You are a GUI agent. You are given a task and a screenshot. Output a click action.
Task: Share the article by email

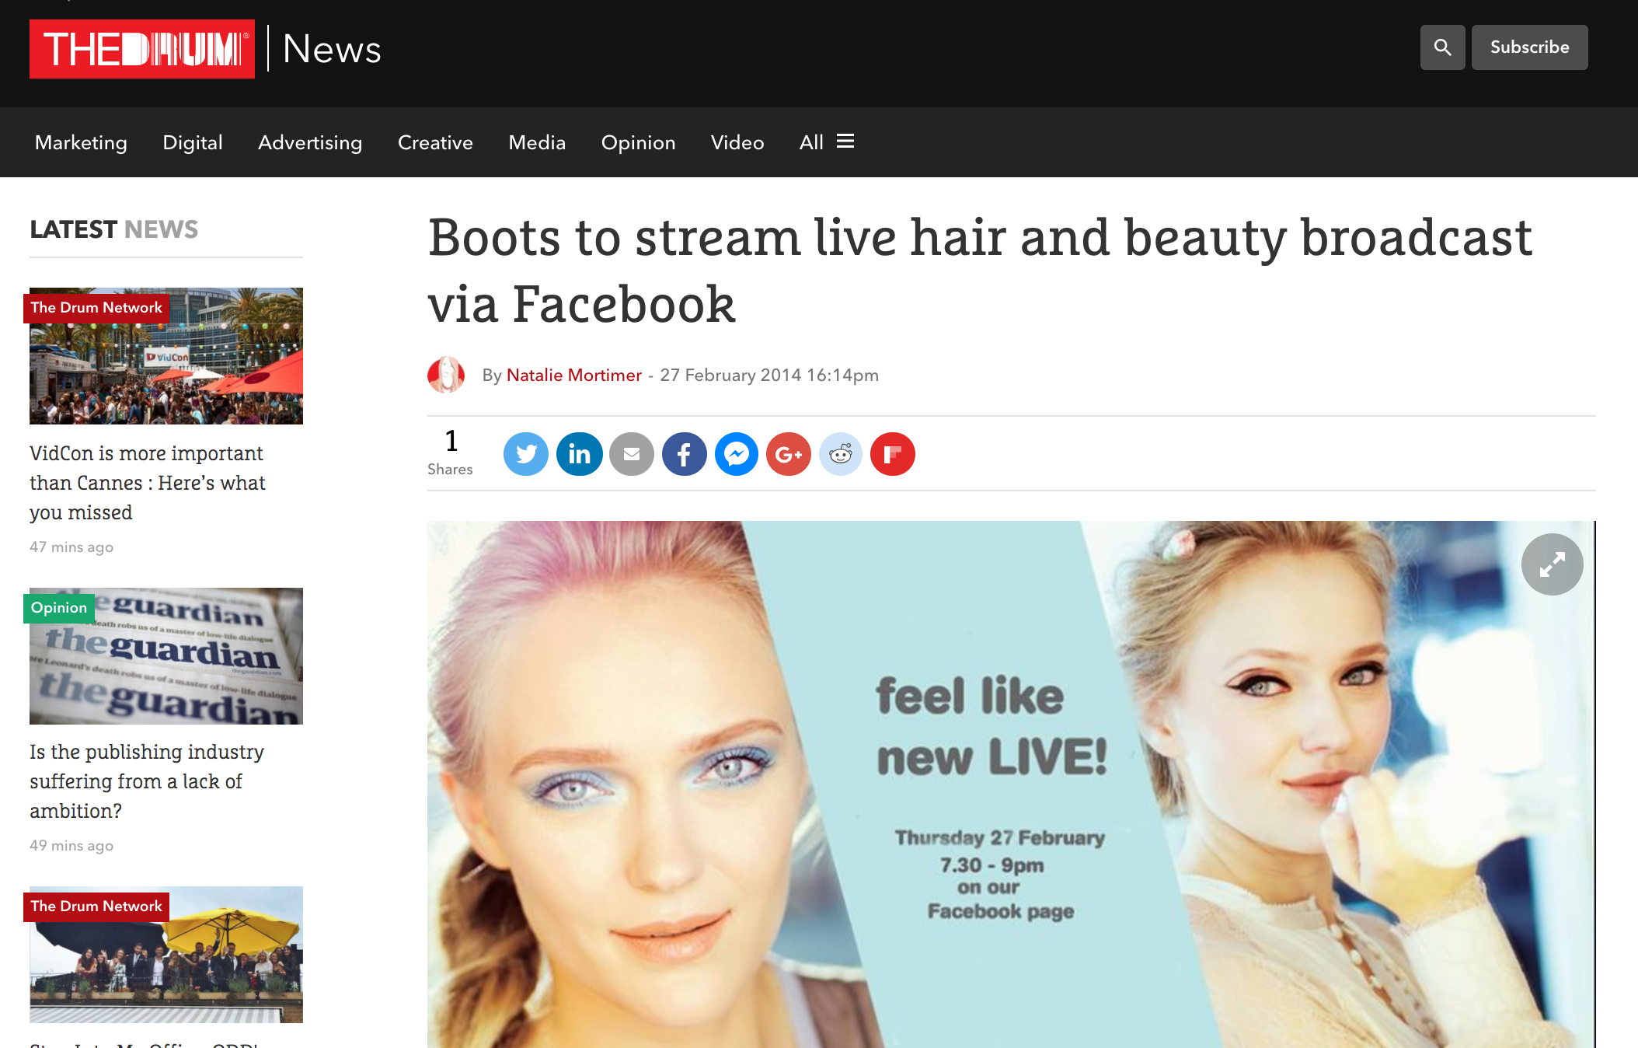tap(632, 454)
